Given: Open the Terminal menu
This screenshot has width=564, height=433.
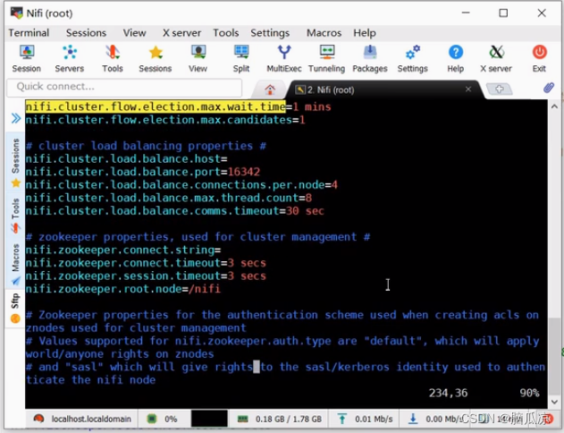Looking at the screenshot, I should [29, 33].
